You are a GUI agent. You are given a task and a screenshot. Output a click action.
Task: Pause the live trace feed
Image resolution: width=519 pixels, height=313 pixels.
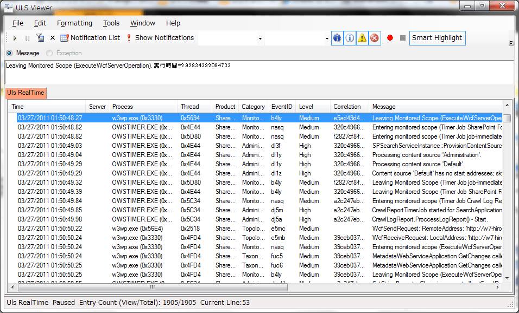point(27,38)
